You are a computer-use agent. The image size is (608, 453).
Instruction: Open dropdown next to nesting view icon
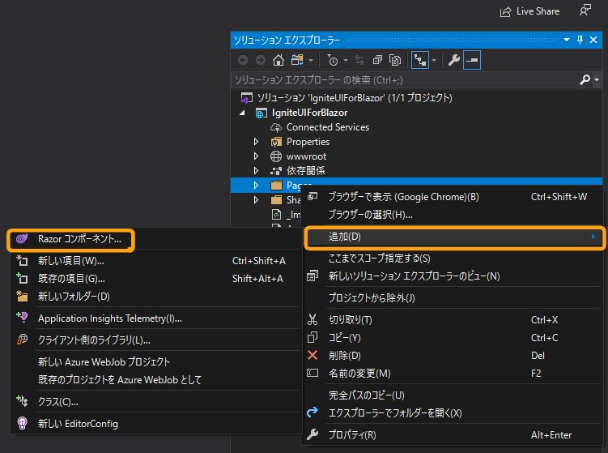point(434,61)
